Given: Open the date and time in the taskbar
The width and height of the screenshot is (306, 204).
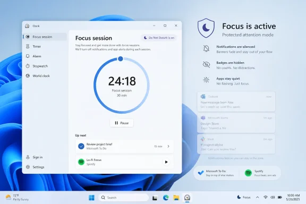Looking at the screenshot, I should (293, 198).
